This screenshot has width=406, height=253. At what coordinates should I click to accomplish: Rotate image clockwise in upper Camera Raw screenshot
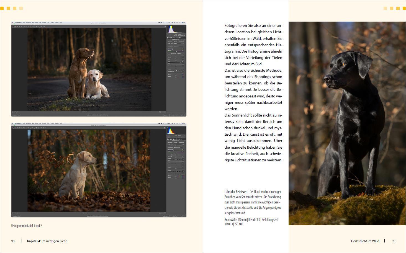pyautogui.click(x=45, y=27)
